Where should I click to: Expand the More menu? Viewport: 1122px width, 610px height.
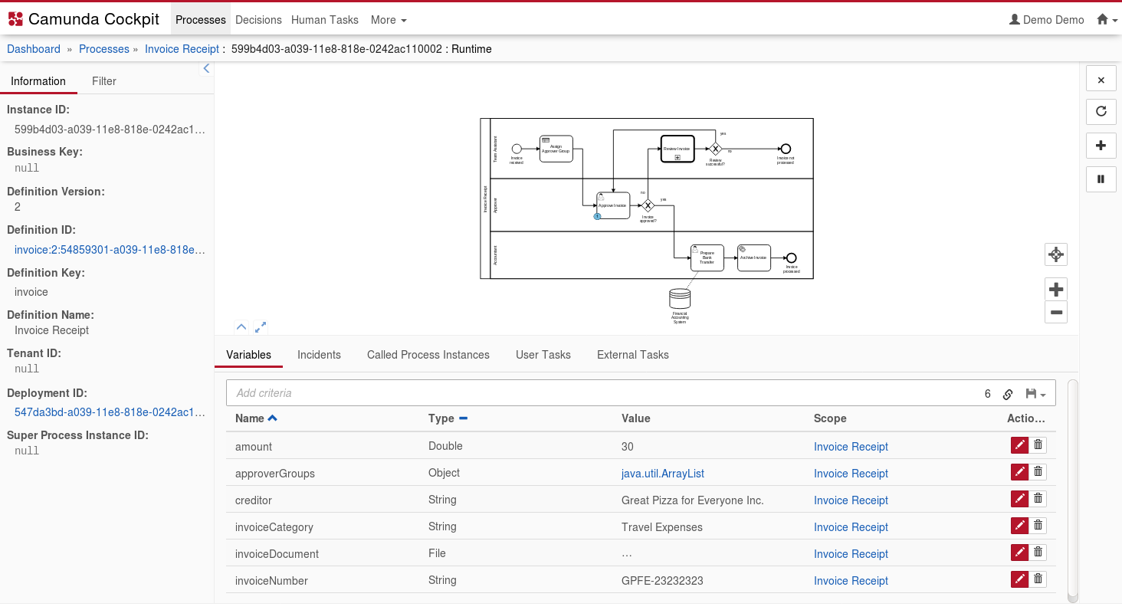pyautogui.click(x=389, y=20)
